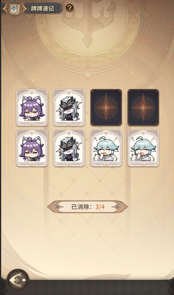This screenshot has width=174, height=295.
Task: Flip the face-down card at the upper row's end
Action: coord(143,107)
